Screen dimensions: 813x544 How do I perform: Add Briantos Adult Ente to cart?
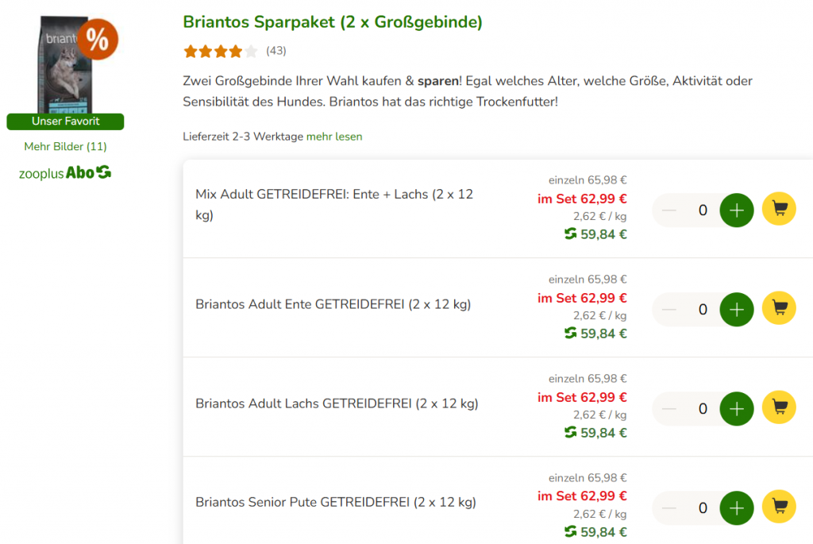tap(779, 309)
